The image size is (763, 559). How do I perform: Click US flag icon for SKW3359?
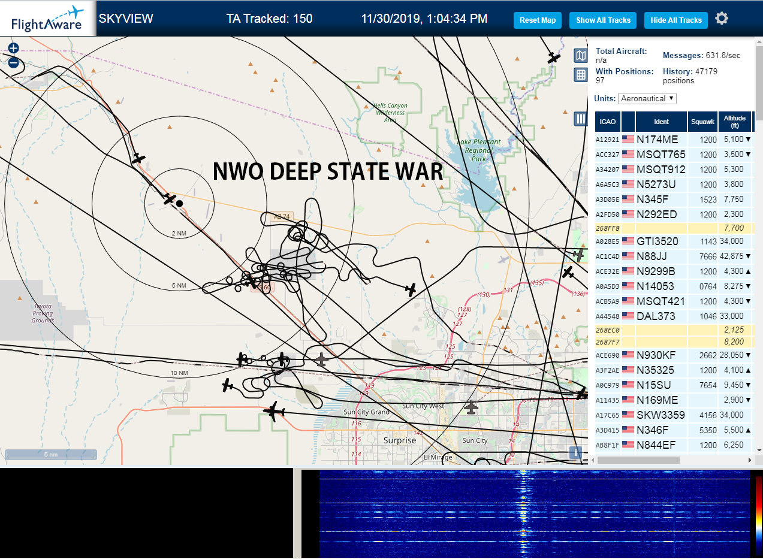(628, 415)
